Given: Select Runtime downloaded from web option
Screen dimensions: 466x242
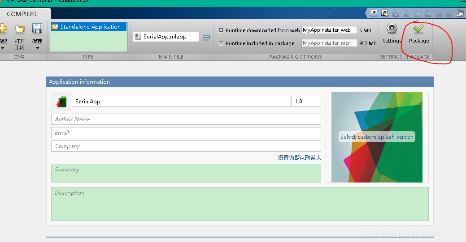Looking at the screenshot, I should point(221,30).
